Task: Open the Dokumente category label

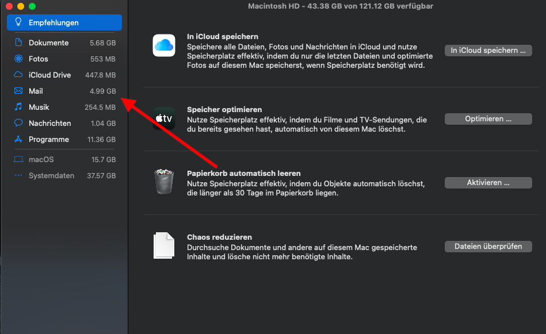Action: [48, 43]
